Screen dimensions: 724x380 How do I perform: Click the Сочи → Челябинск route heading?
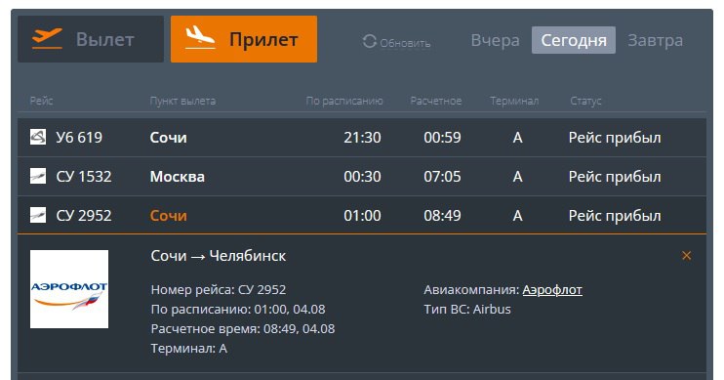pyautogui.click(x=219, y=256)
